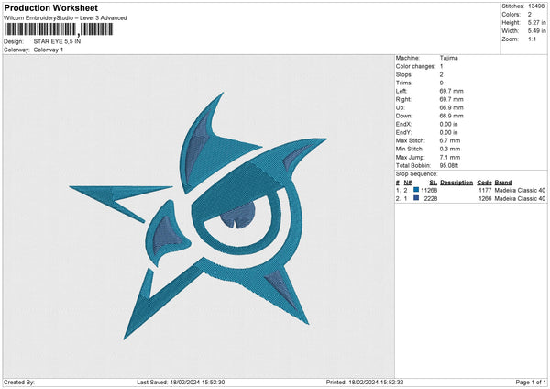Click the 'St.' column header
Screen dimensions: 550x389
434,183
